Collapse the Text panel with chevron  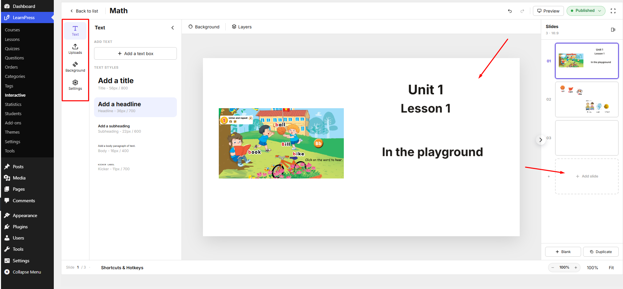173,28
